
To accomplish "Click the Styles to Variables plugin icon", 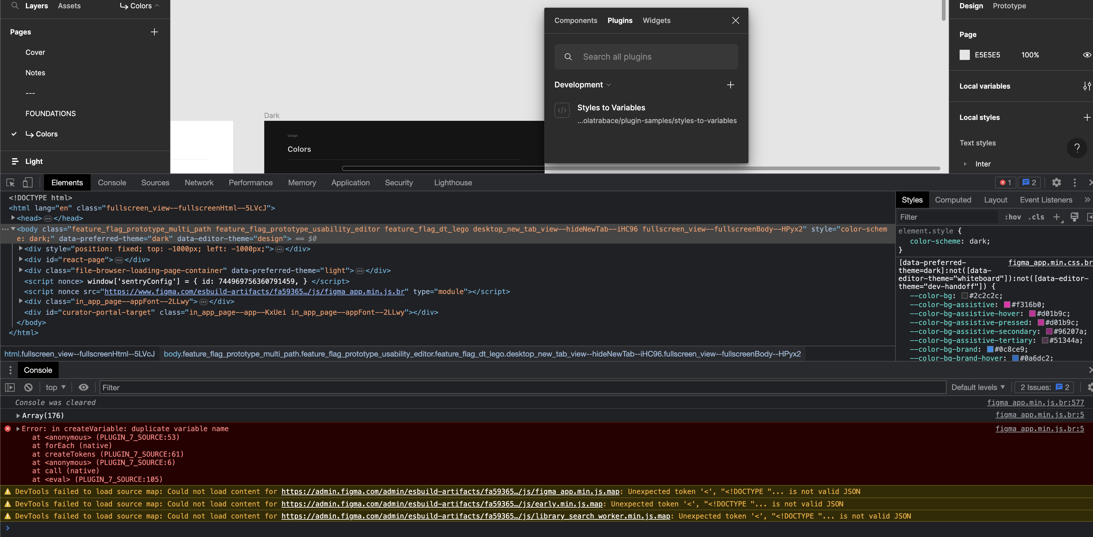I will click(x=562, y=110).
